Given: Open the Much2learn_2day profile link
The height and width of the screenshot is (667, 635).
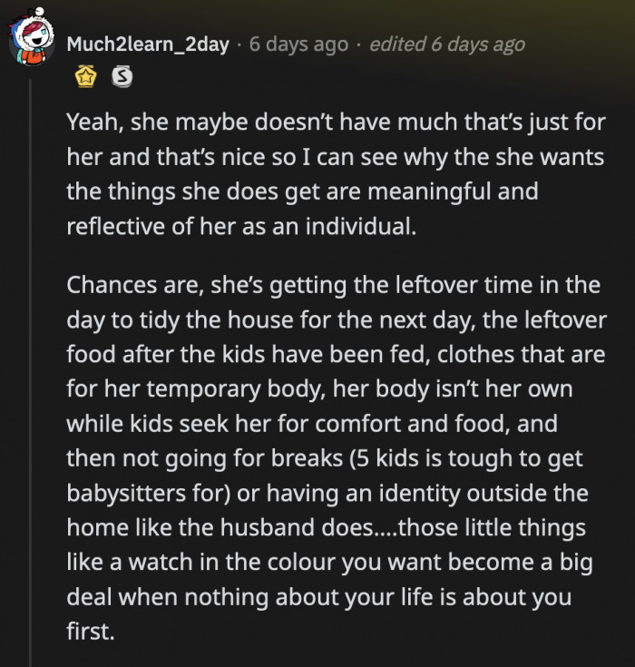Looking at the screenshot, I should pos(148,44).
